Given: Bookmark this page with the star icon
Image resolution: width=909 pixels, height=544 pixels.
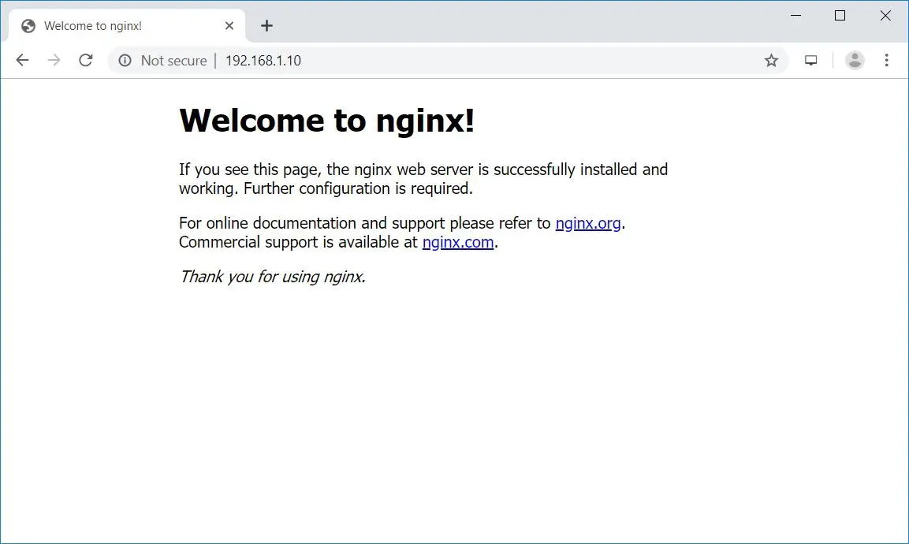Looking at the screenshot, I should tap(771, 61).
